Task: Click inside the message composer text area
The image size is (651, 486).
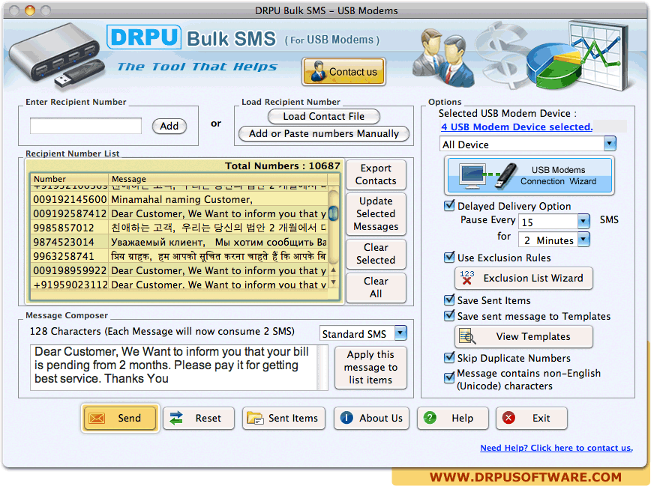Action: click(174, 368)
